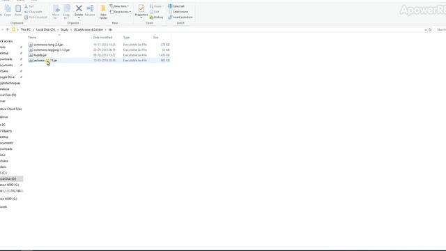Click the Delete X icon

pos(79,8)
